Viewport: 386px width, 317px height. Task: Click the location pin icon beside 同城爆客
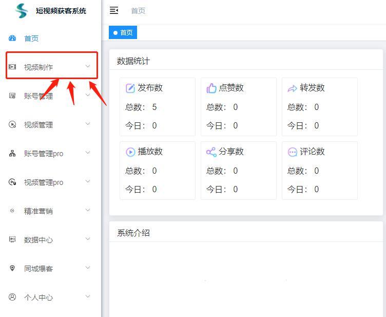(12, 268)
